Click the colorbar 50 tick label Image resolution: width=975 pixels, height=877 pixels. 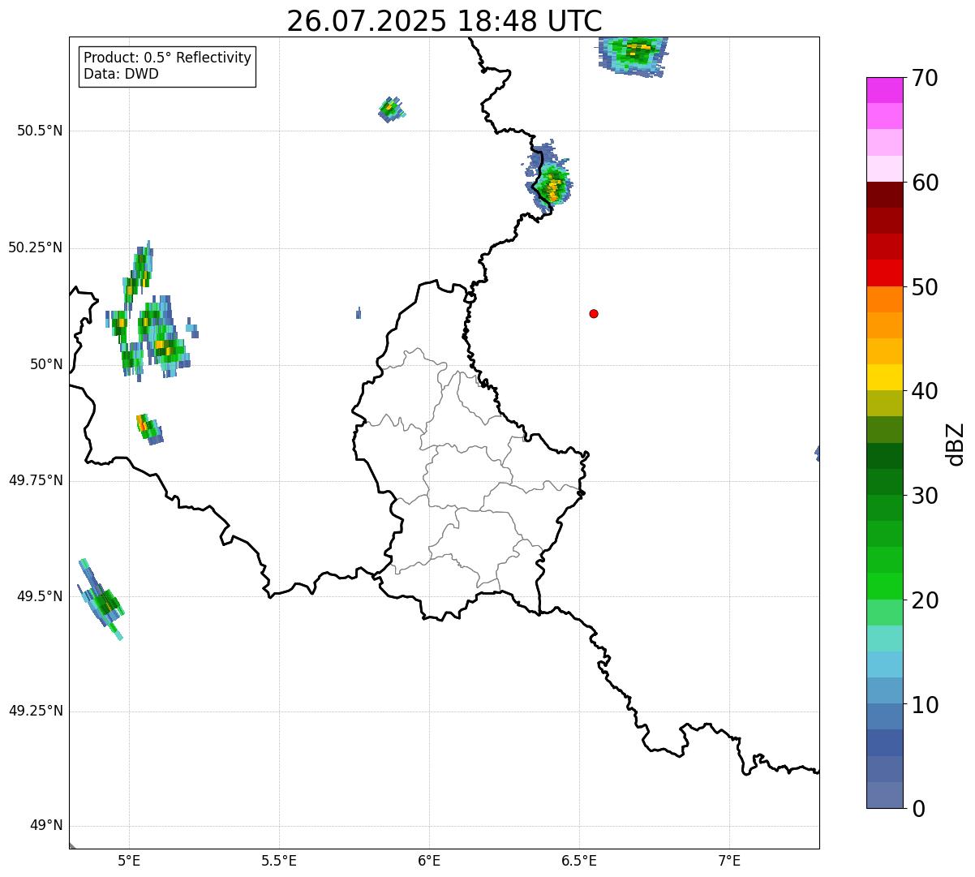click(925, 287)
